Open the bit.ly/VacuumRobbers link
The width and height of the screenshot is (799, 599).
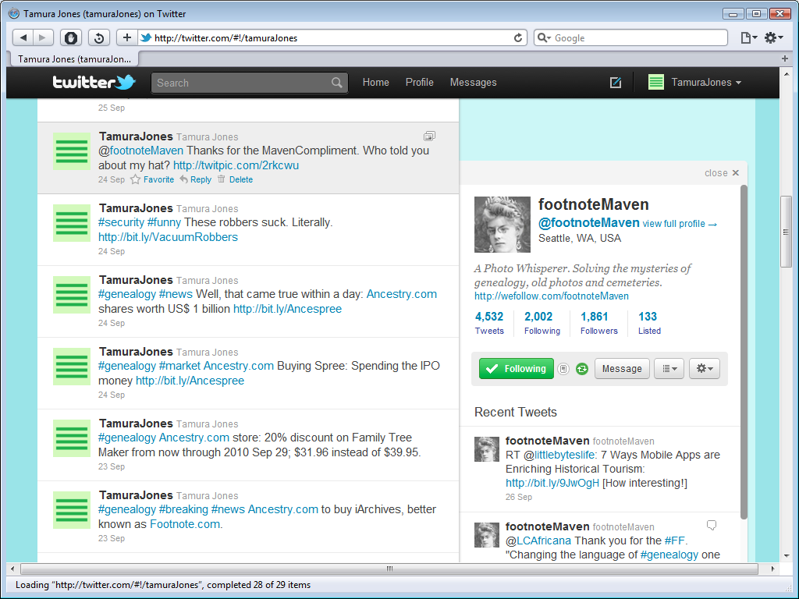(x=168, y=237)
